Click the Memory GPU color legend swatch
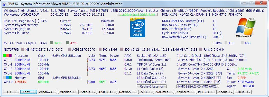 (x=7, y=77)
